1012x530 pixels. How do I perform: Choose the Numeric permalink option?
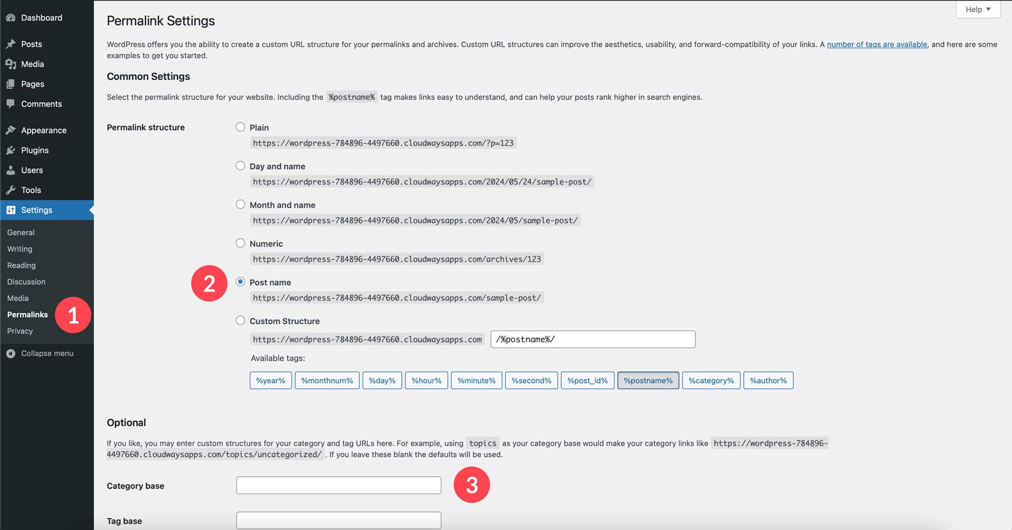click(x=241, y=242)
